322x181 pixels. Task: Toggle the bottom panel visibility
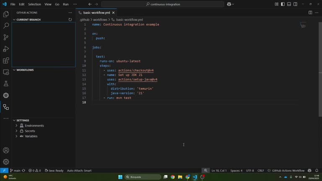point(289,4)
